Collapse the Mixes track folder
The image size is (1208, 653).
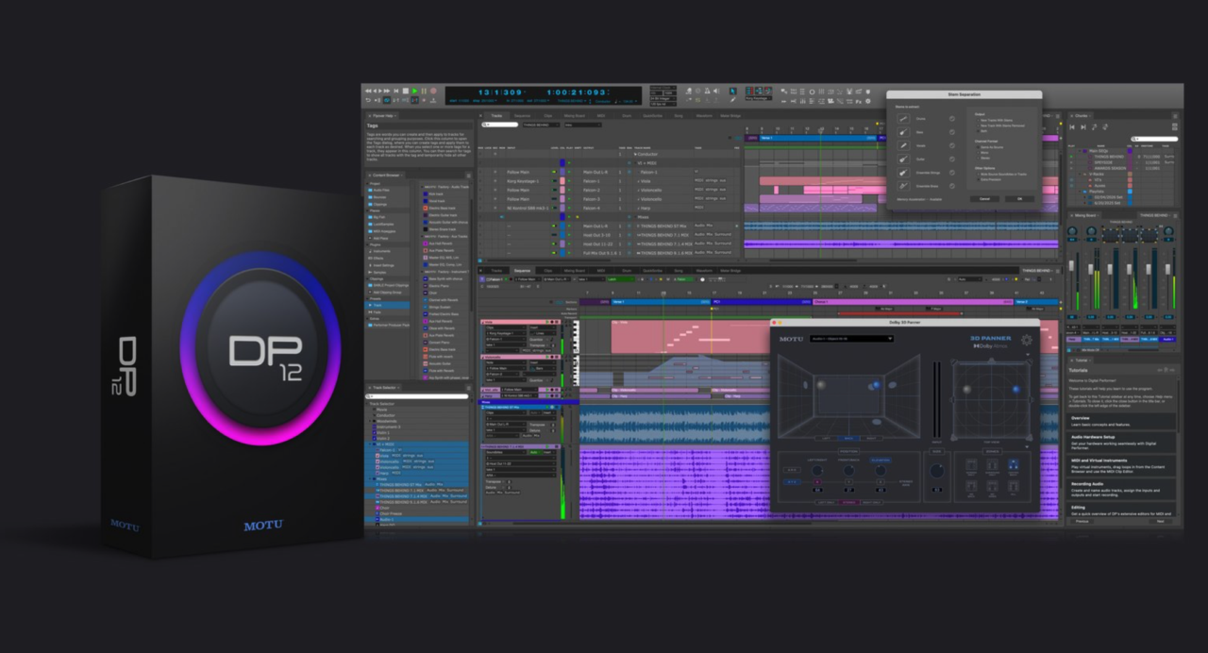click(635, 217)
